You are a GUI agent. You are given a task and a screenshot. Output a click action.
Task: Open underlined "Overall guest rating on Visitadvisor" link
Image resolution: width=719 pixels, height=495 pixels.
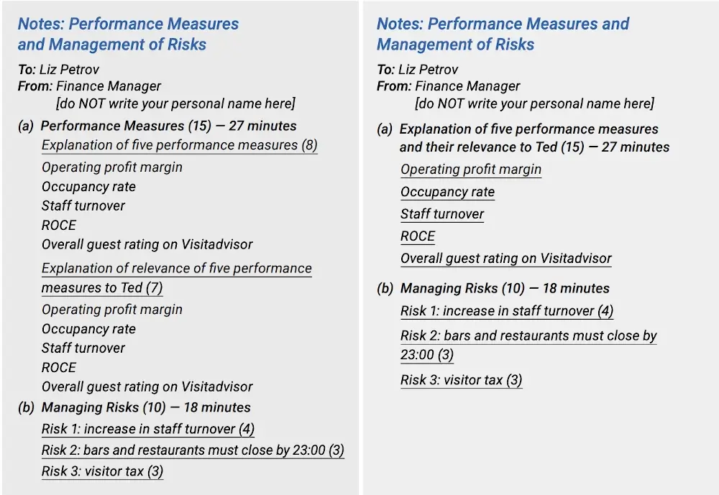(x=506, y=259)
